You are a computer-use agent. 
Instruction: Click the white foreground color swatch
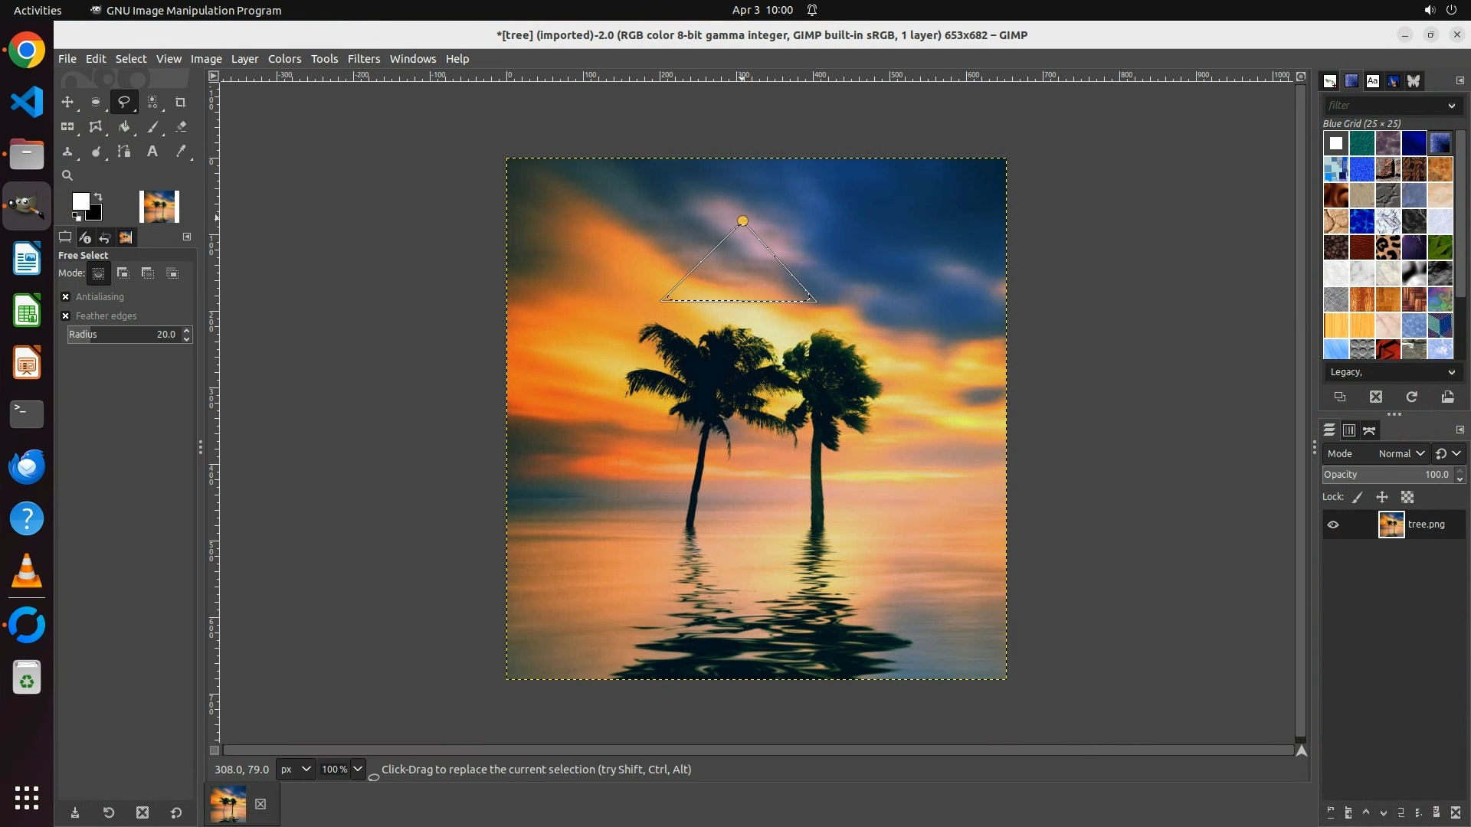pos(80,201)
